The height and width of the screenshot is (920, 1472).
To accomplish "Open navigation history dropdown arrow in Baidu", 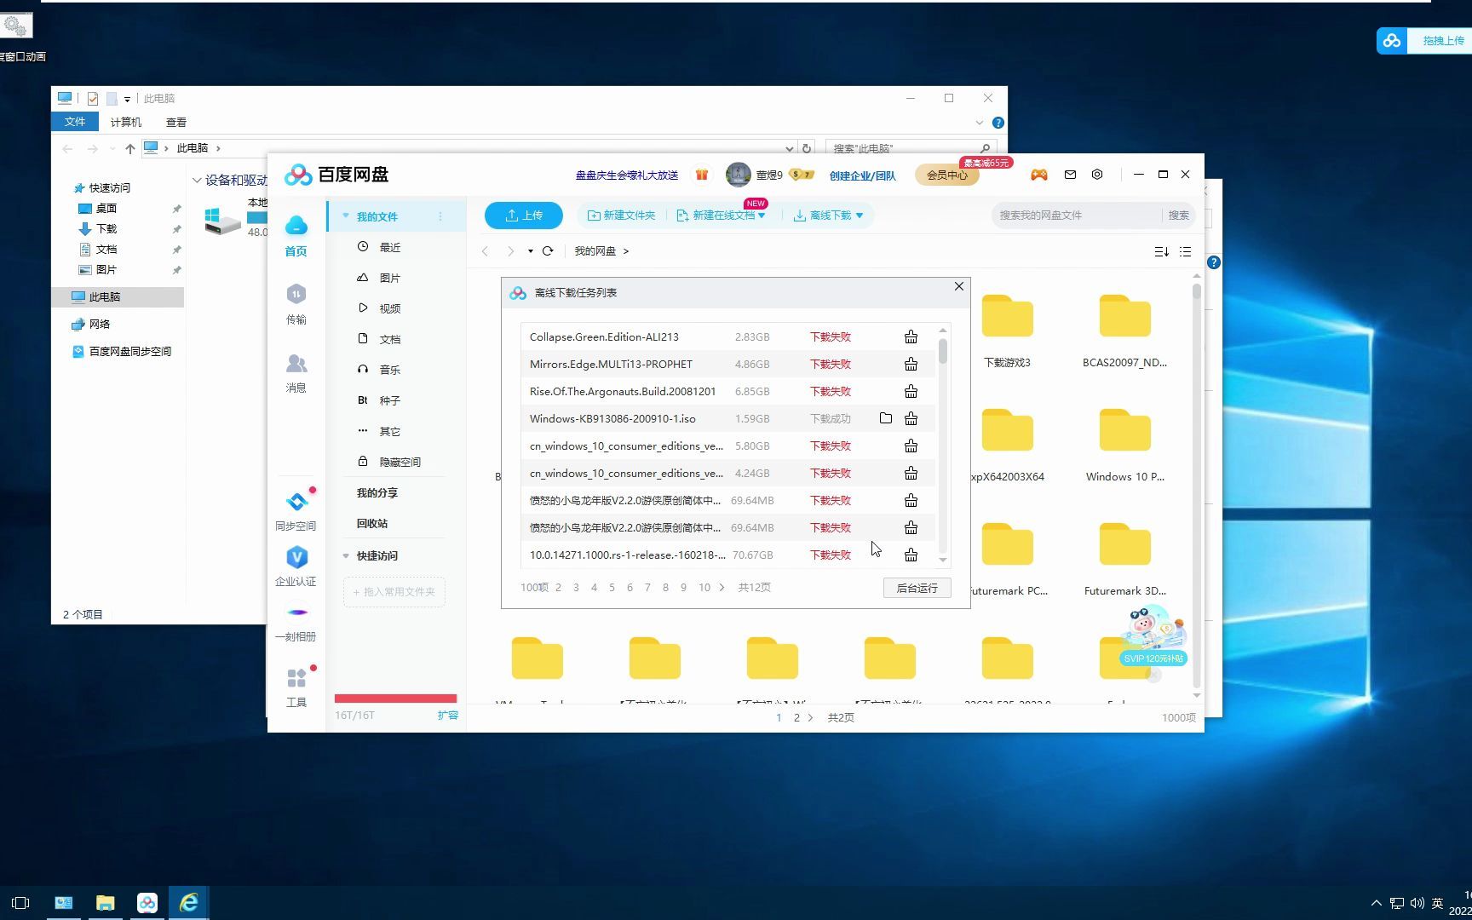I will [x=530, y=251].
